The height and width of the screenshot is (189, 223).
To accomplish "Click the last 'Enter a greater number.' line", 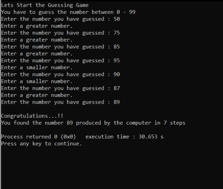I will pos(37,95).
